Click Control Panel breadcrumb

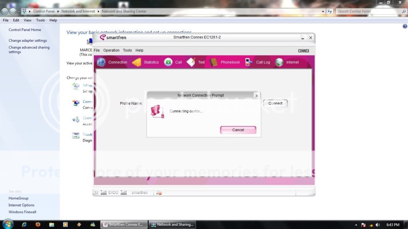44,11
